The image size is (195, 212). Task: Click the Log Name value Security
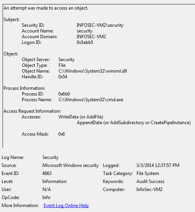coord(50,157)
